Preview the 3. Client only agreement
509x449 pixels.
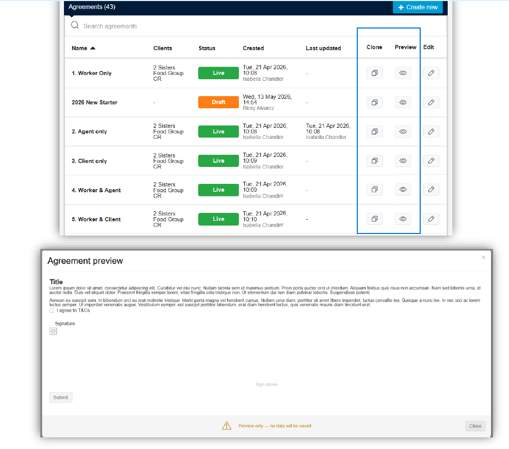tap(403, 161)
